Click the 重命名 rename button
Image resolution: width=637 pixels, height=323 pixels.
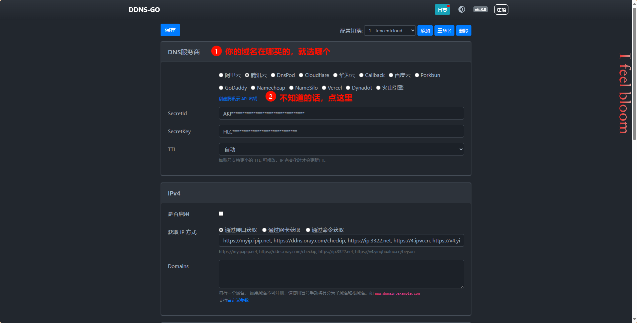444,31
